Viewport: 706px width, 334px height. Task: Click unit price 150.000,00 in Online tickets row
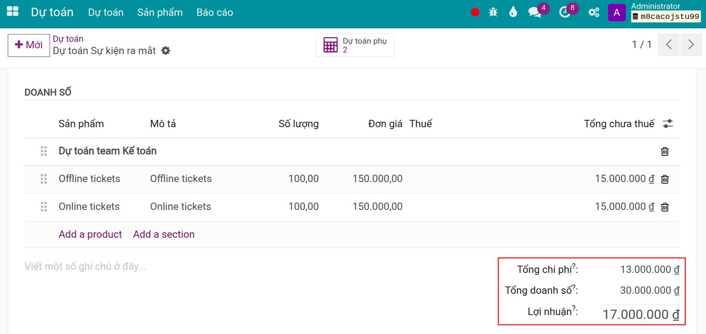click(377, 206)
